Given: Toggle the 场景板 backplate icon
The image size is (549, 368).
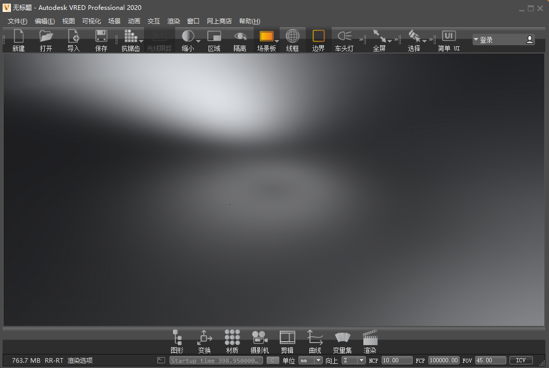Looking at the screenshot, I should click(x=267, y=36).
